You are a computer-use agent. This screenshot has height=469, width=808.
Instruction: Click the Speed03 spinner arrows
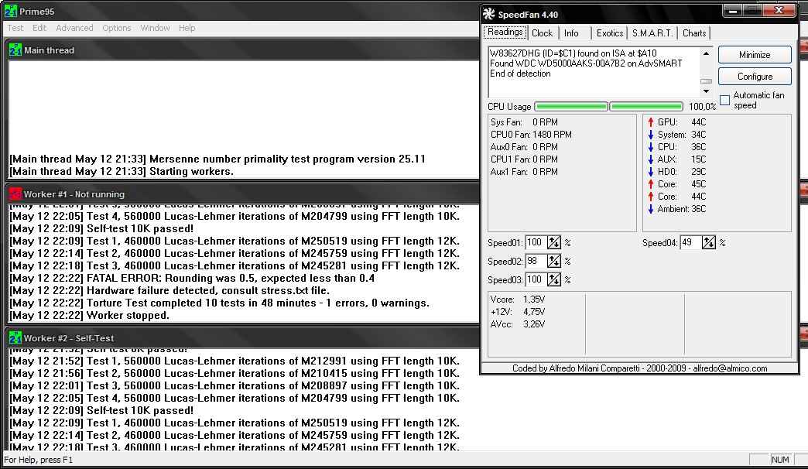[x=554, y=280]
